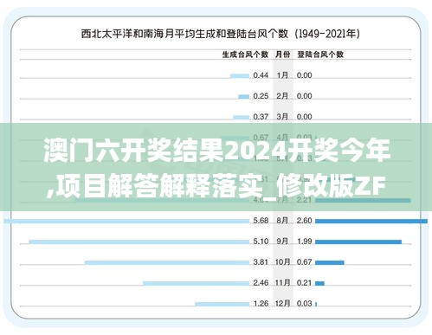Select the 0.37 generated value

coord(261,117)
